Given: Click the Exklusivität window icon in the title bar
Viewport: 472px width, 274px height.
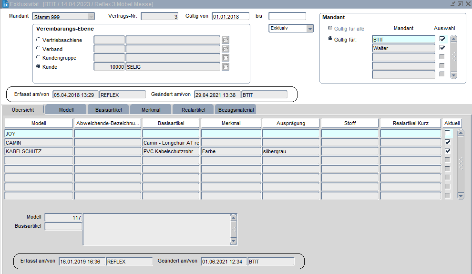Looking at the screenshot, I should coord(5,4).
